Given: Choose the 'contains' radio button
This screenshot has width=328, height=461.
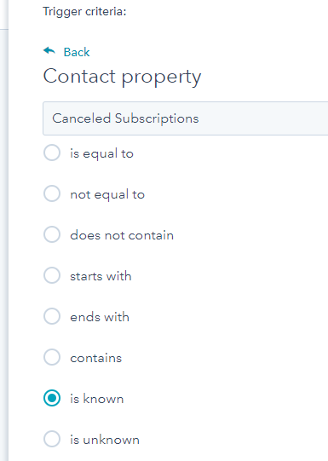Looking at the screenshot, I should tap(52, 357).
